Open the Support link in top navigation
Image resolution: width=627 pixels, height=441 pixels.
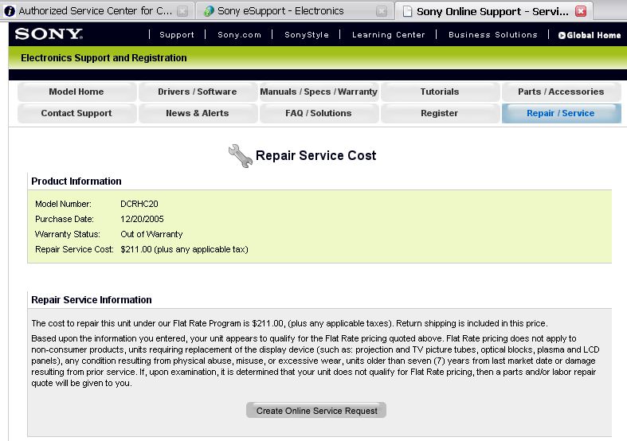click(177, 35)
